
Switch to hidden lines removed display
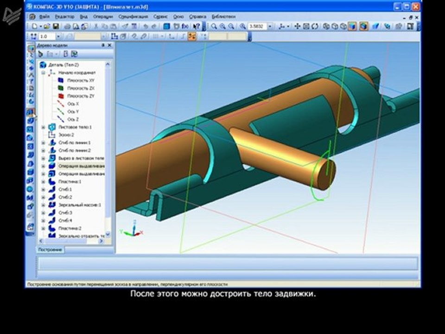[335, 26]
